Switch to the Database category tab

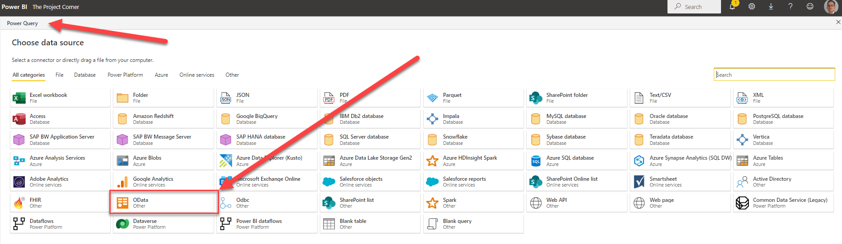click(85, 75)
